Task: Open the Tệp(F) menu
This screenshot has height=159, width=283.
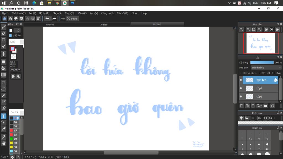Action: [x=5, y=13]
